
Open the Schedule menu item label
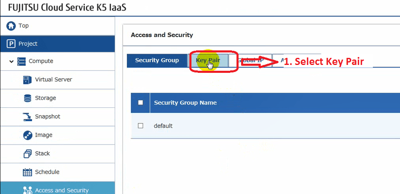click(x=47, y=172)
